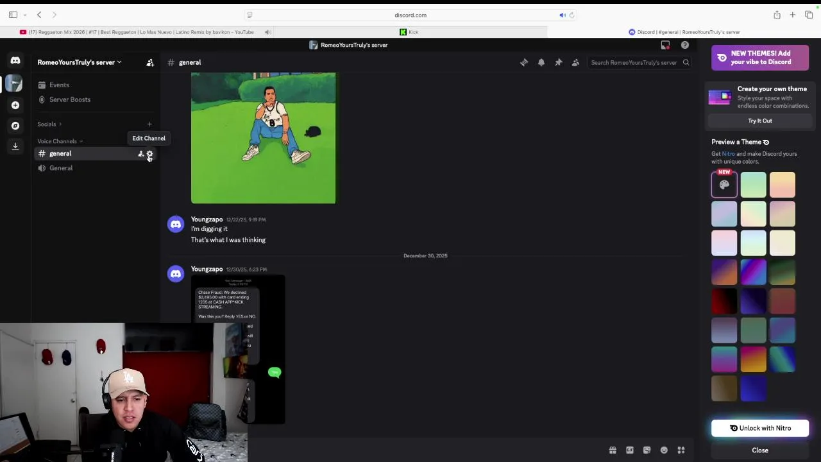Mute YouTube tab speaker icon
Viewport: 821px width, 462px height.
267,32
